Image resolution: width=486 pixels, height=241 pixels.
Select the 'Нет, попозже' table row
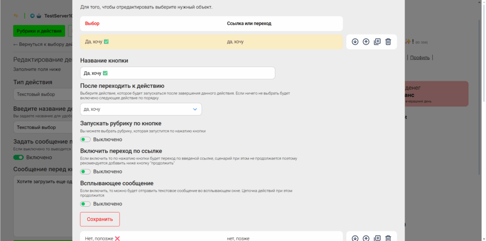pyautogui.click(x=211, y=238)
